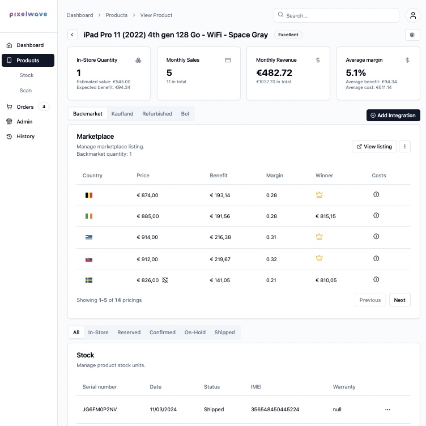The image size is (426, 426).
Task: Click the pixelwave logo
Action: coord(28,14)
